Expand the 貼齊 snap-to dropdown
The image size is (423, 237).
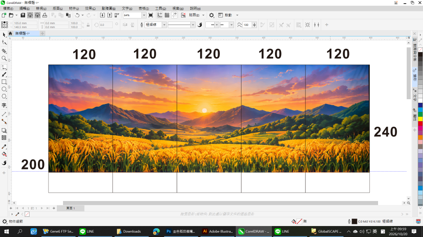click(204, 15)
